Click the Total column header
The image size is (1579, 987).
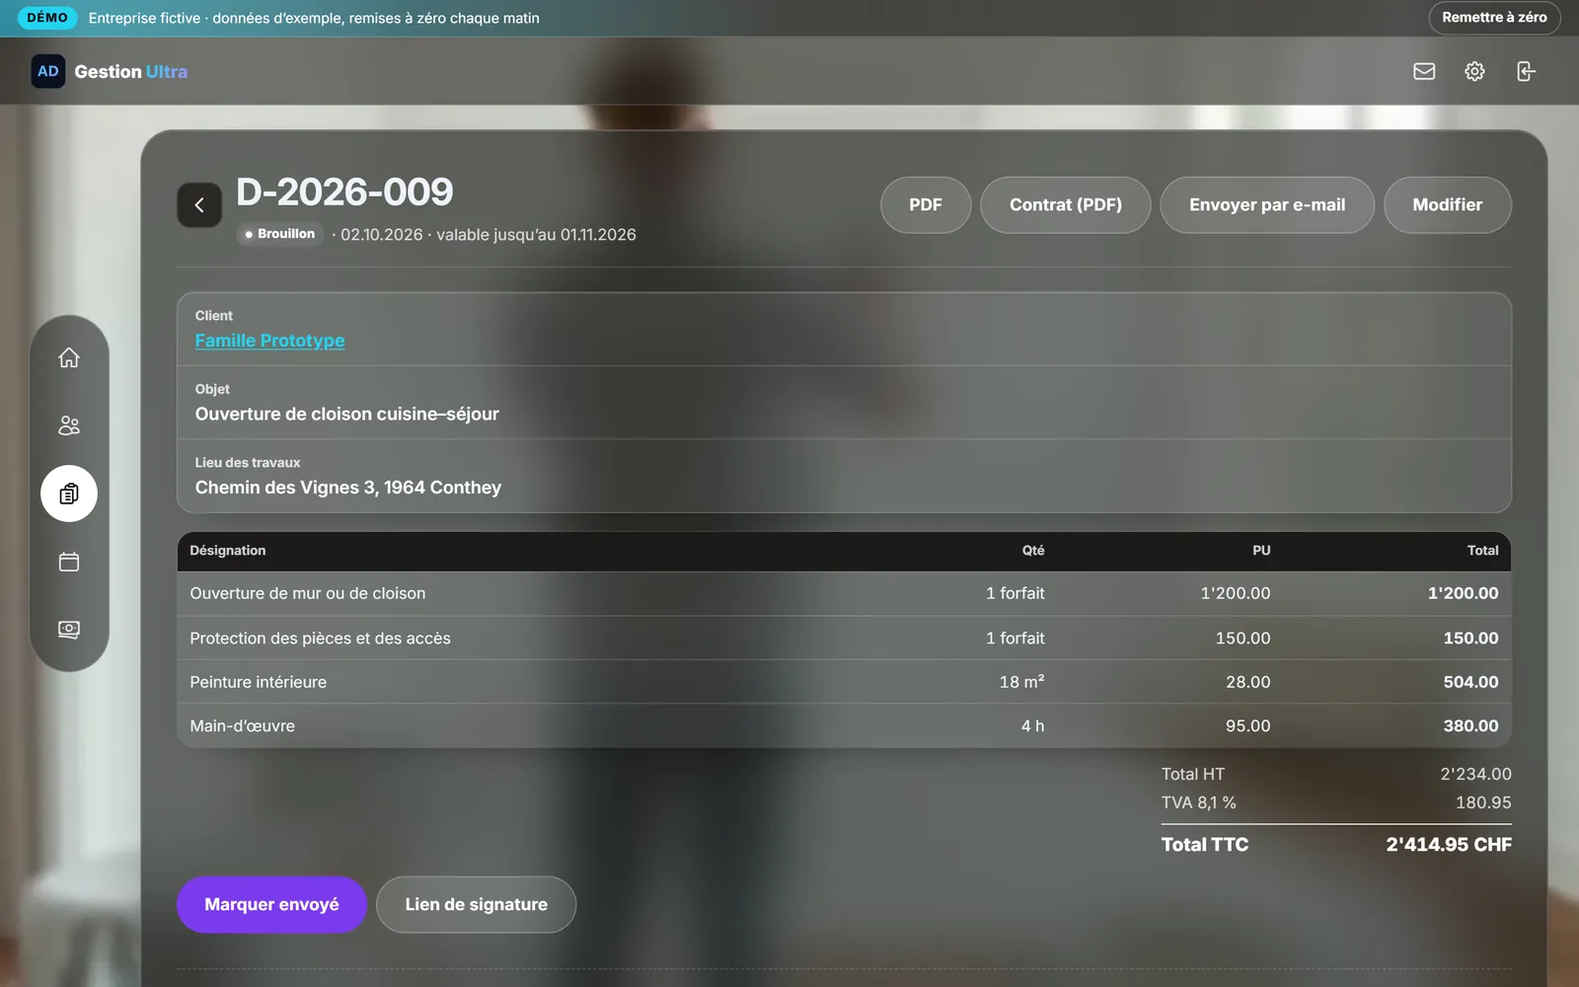tap(1482, 551)
